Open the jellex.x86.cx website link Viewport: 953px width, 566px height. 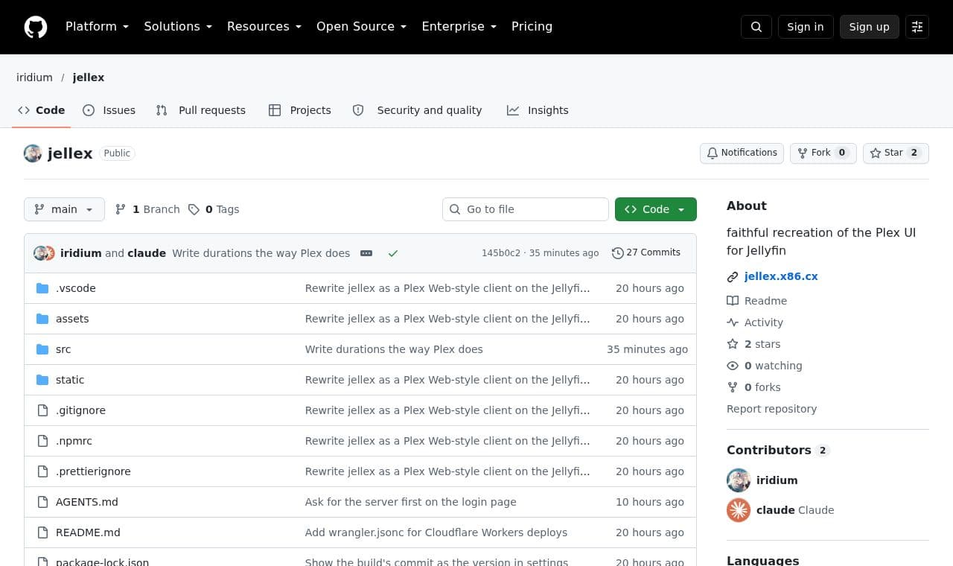pos(781,276)
